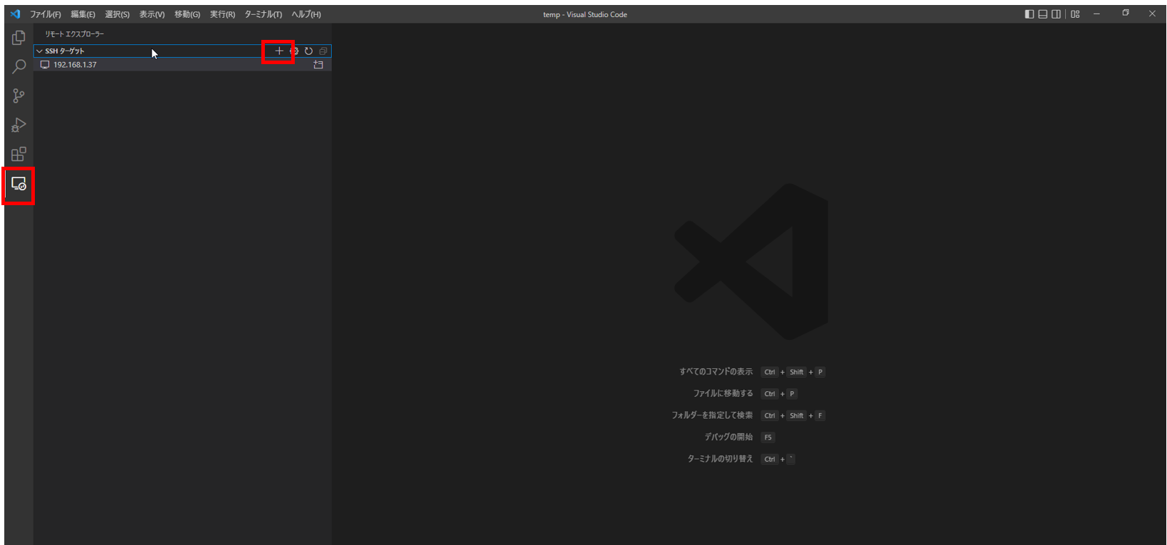Click the ファイルに移動する hint text
The width and height of the screenshot is (1167, 545).
723,393
